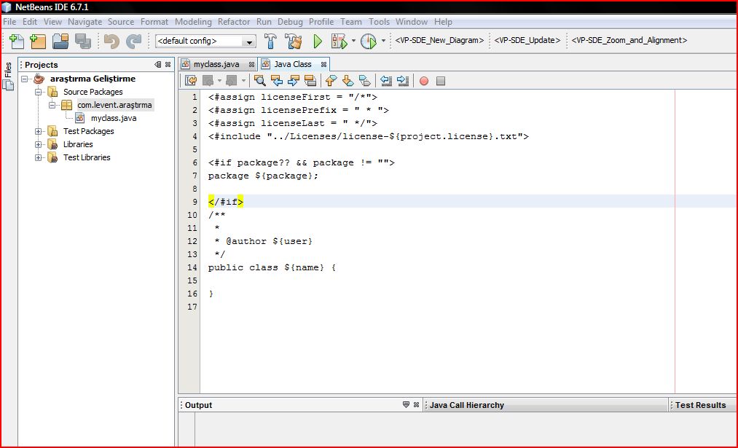
Task: Open Debug Main Project dropdown arrow
Action: pos(353,41)
